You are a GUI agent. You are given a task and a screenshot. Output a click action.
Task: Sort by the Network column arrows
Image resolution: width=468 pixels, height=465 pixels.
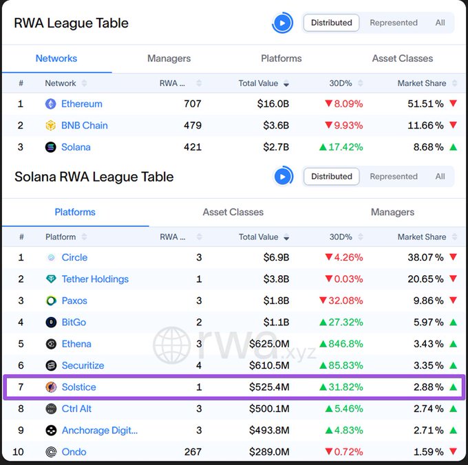click(x=84, y=83)
